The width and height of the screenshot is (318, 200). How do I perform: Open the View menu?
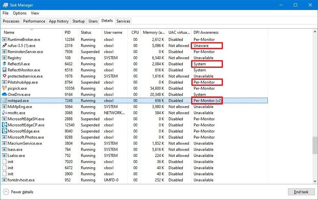pos(35,13)
